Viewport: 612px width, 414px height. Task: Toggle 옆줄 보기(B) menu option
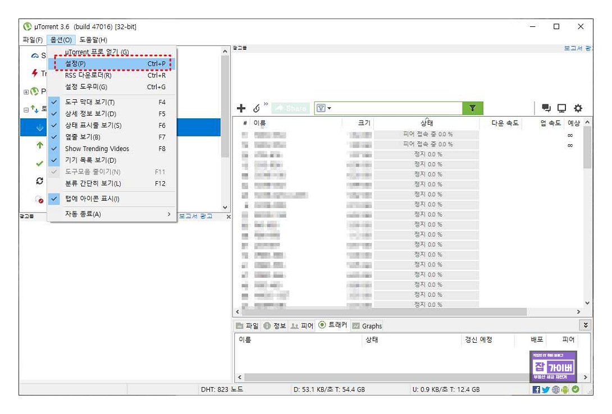coord(112,137)
